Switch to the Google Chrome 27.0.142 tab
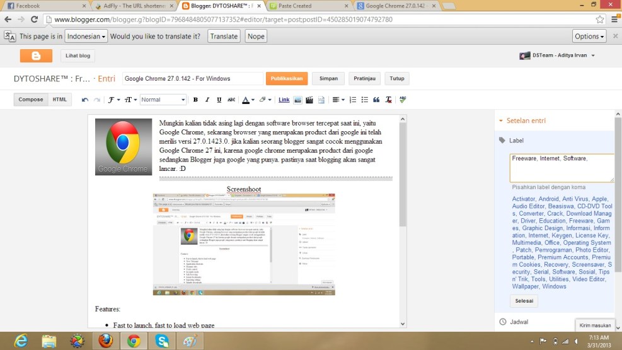The image size is (622, 350). point(396,6)
